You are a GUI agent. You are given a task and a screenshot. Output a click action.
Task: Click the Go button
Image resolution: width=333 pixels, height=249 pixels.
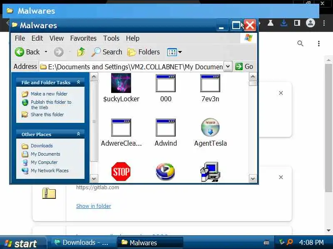pyautogui.click(x=244, y=67)
